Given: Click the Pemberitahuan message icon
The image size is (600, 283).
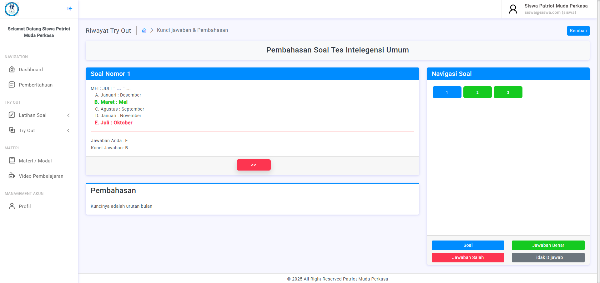Looking at the screenshot, I should point(12,85).
